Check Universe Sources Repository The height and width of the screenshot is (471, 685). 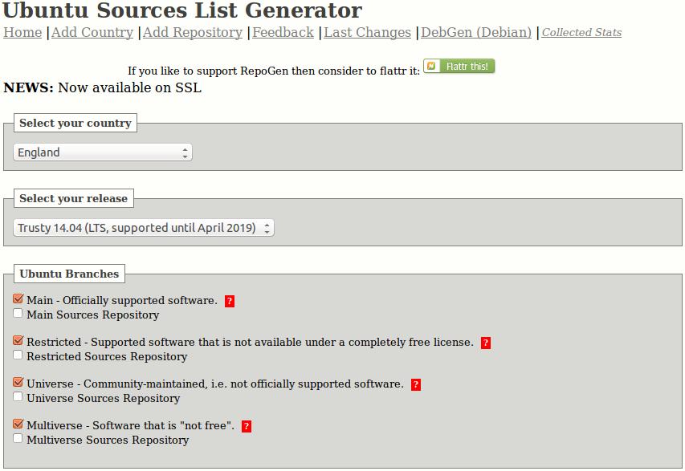(18, 396)
